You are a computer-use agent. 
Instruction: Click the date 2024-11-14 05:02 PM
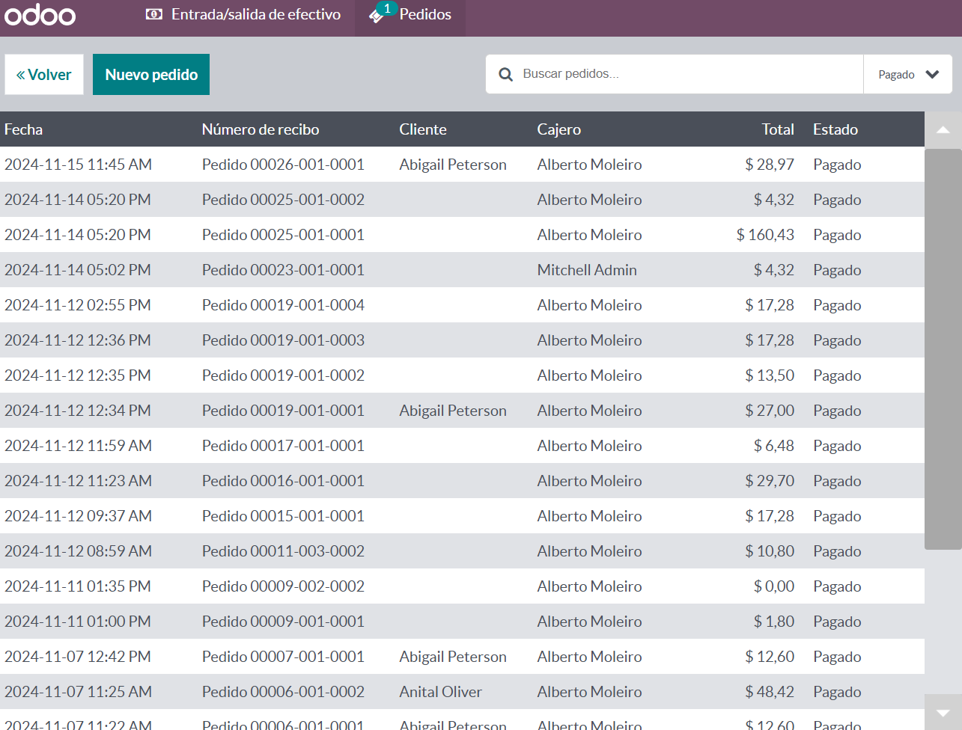78,270
